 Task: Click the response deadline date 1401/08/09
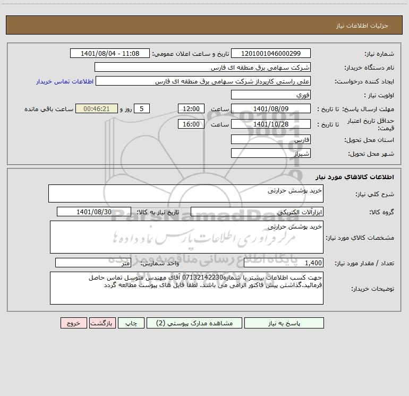(271, 108)
